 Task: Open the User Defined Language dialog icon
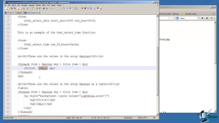[73, 8]
